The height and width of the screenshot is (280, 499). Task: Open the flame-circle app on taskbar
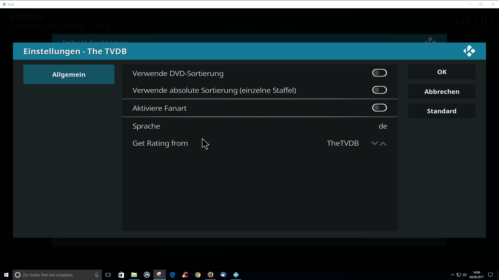147,275
